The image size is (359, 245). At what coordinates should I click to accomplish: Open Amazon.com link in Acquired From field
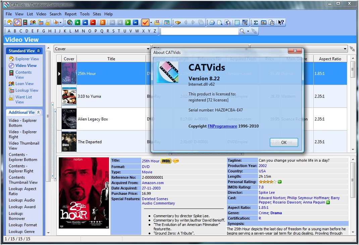153,183
